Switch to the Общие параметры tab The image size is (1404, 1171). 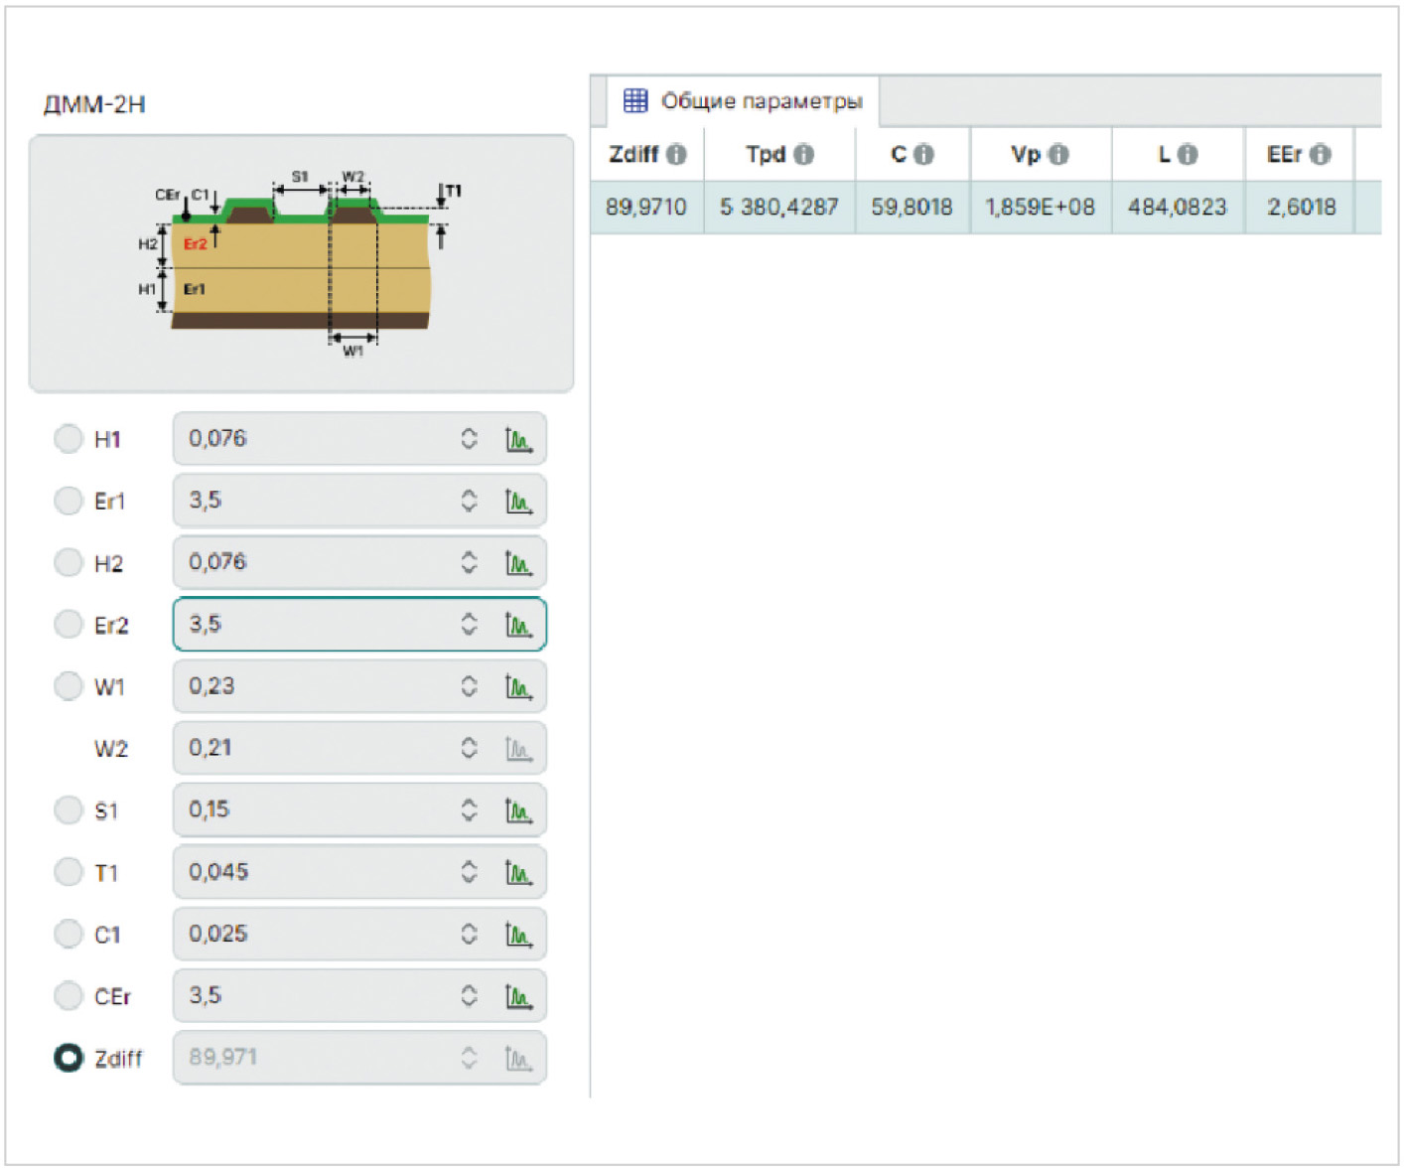click(743, 101)
